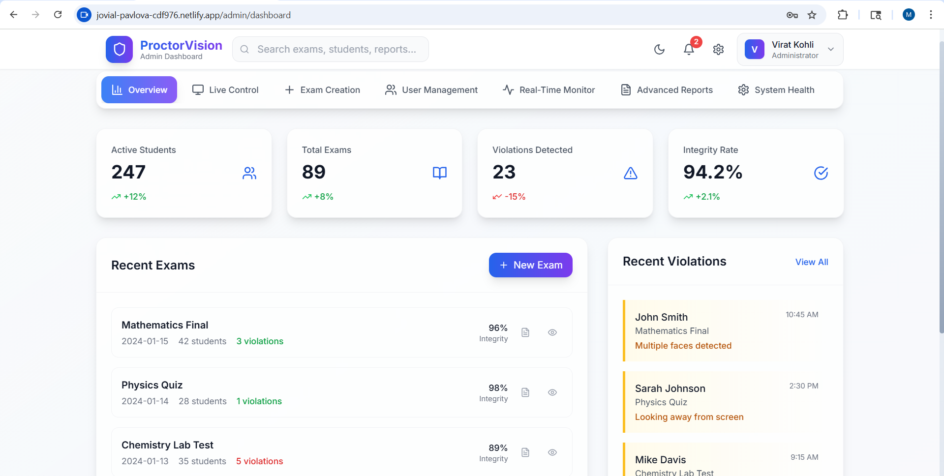Open the browser profile M avatar
The image size is (944, 476).
[909, 15]
